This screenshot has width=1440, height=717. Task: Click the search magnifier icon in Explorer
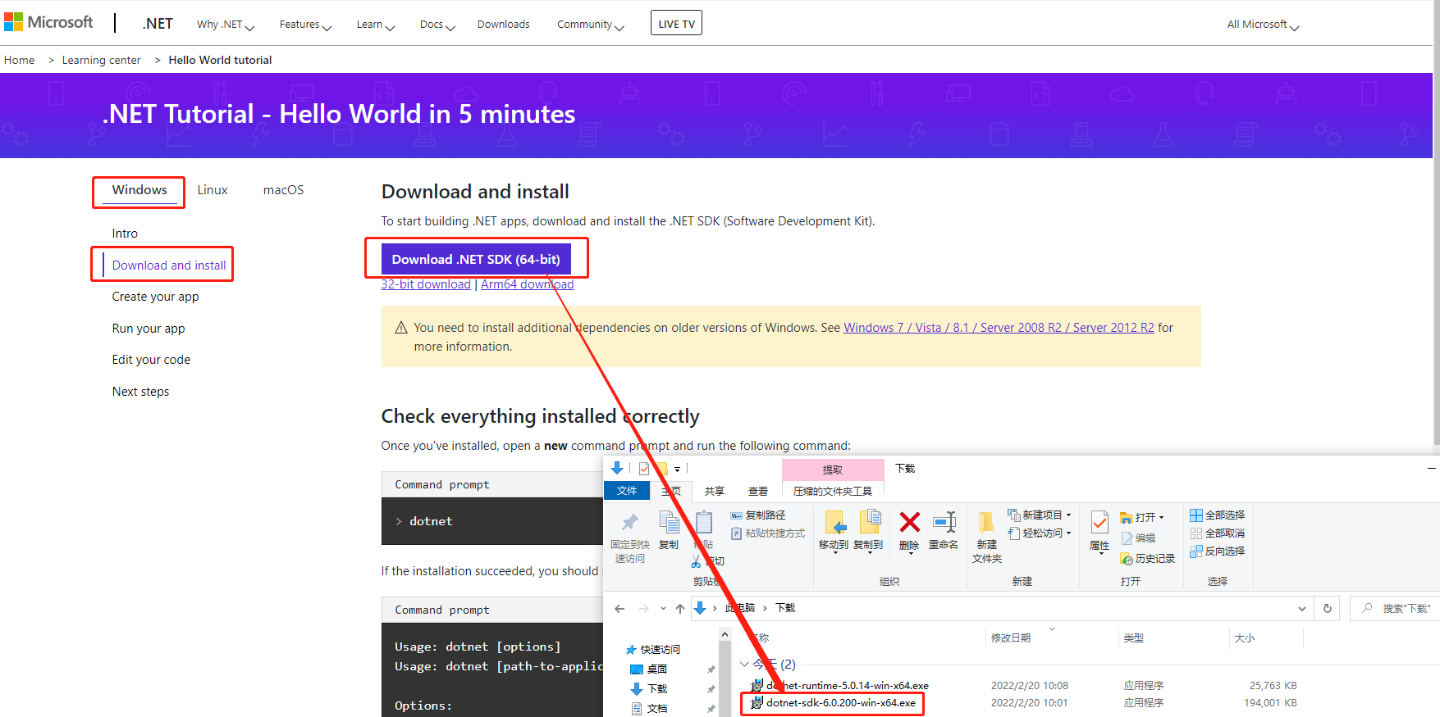tap(1367, 608)
